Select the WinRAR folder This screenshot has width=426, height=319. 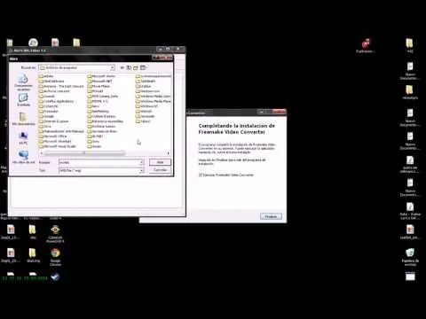144,112
